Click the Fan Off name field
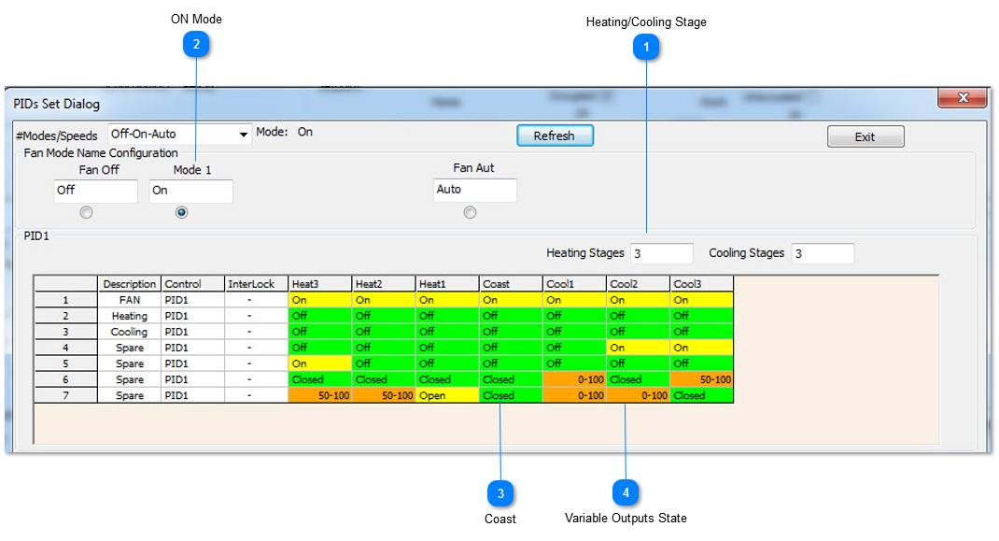 pyautogui.click(x=95, y=191)
